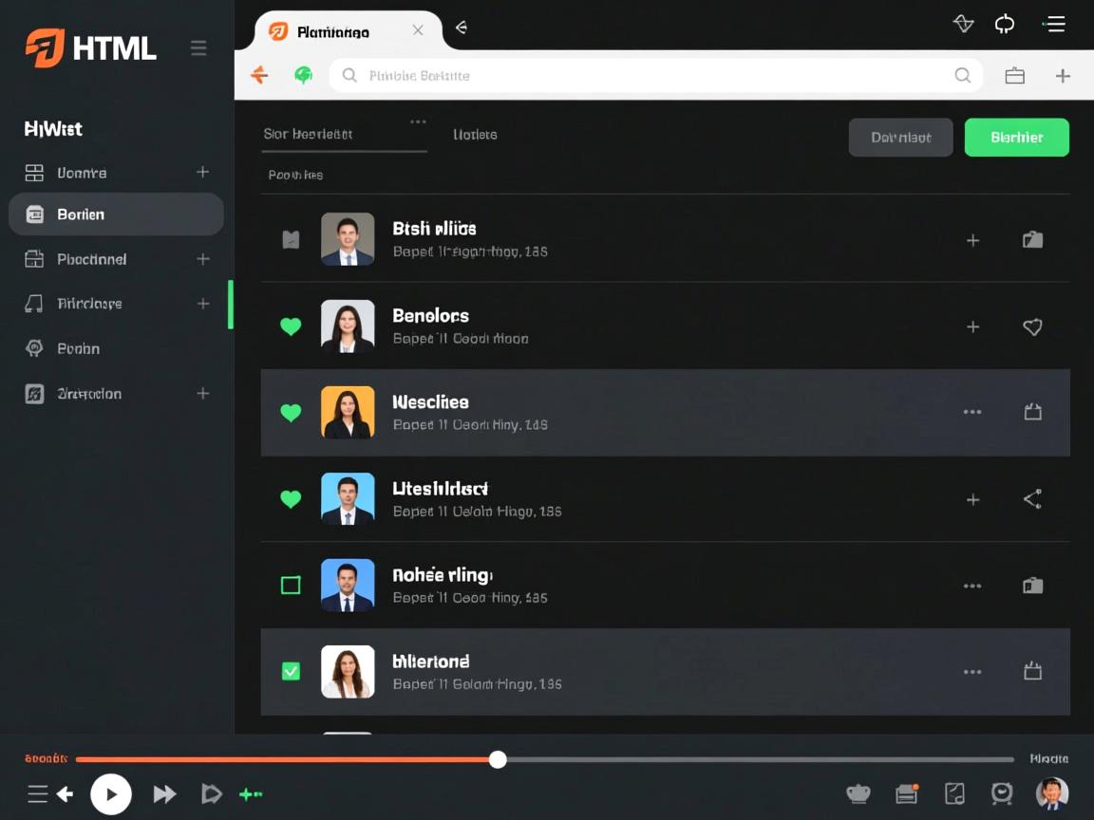1094x820 pixels.
Task: Click heart outline icon on Benolocs row
Action: point(1032,326)
